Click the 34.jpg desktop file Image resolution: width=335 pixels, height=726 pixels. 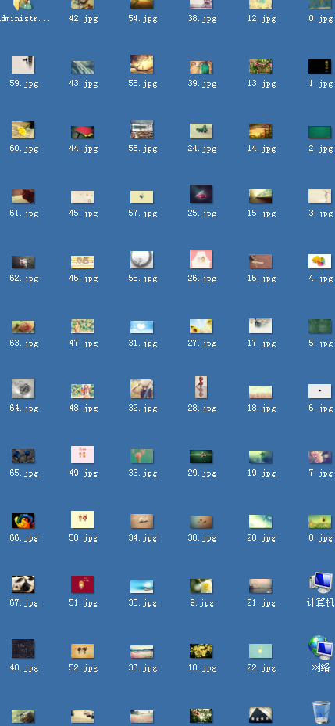pyautogui.click(x=142, y=521)
